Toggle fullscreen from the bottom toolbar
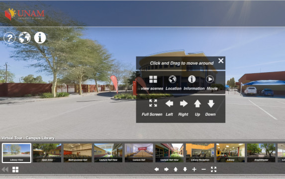Viewport: 285px width, 179px height. click(213, 170)
